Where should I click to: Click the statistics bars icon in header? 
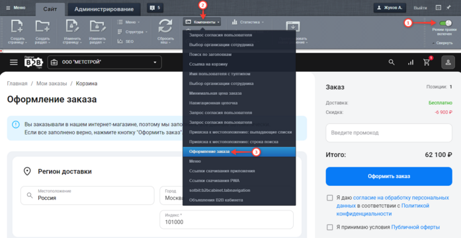pos(411,63)
